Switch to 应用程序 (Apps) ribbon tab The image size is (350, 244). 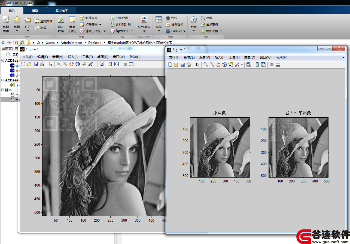coord(62,10)
